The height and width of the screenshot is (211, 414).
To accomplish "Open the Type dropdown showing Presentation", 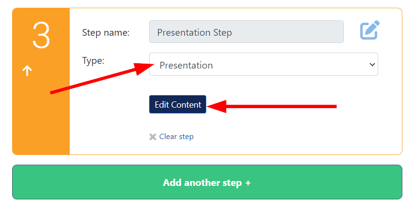I will (263, 64).
